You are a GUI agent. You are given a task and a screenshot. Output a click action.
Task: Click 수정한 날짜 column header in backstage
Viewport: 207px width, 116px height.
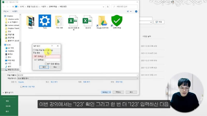(x=147, y=36)
